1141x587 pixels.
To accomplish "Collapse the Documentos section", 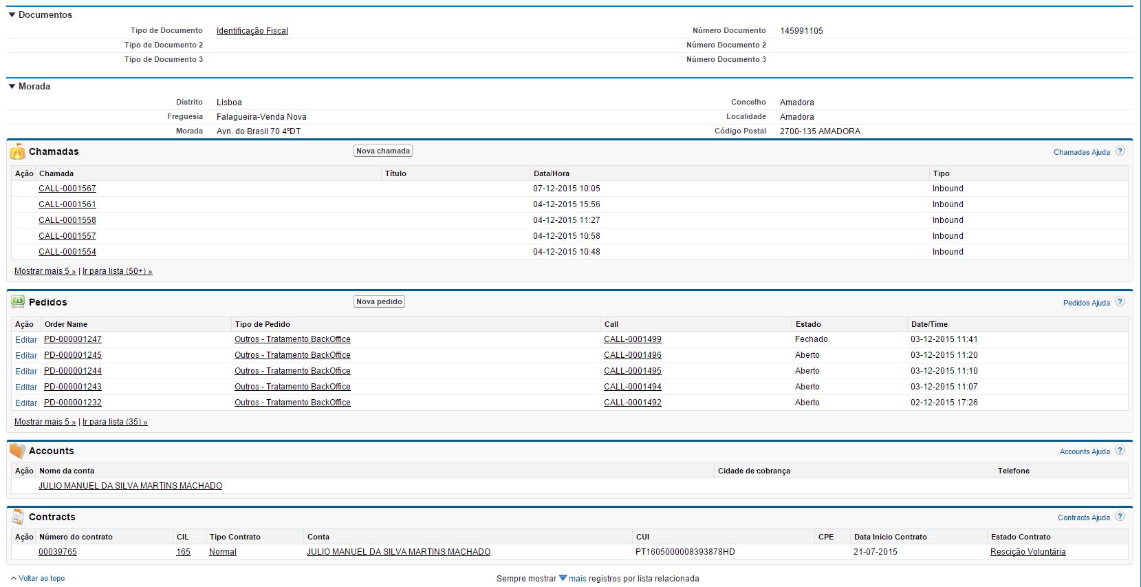I will (x=12, y=14).
